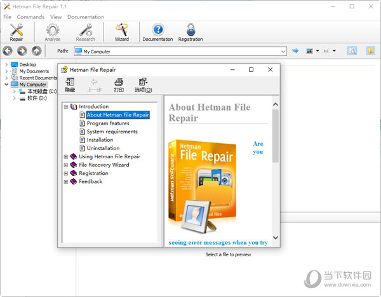Click the blue Go arrow next to Path
This screenshot has height=297, width=381.
coord(295,51)
